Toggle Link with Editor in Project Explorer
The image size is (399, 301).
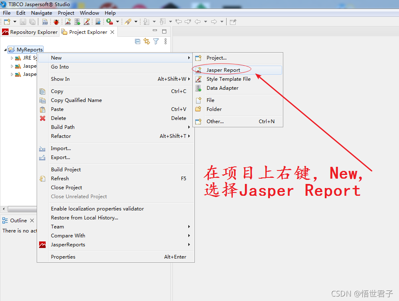click(x=147, y=41)
